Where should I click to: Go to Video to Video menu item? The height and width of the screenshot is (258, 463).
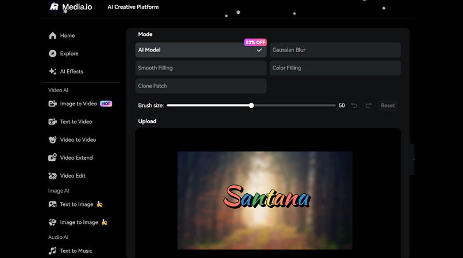pos(78,140)
